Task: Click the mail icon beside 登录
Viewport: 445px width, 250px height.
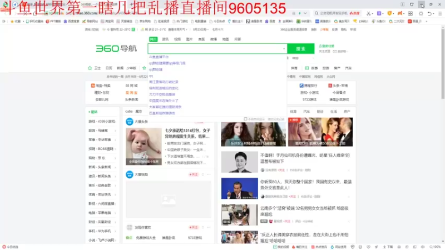Action: pos(335,51)
